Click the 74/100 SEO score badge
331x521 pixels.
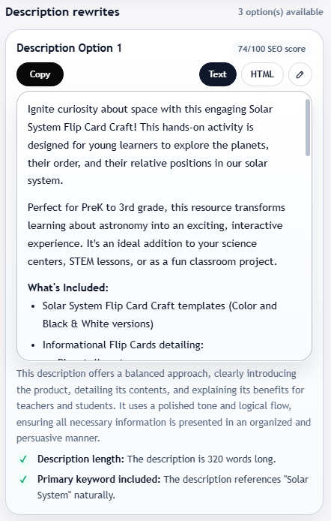[272, 49]
